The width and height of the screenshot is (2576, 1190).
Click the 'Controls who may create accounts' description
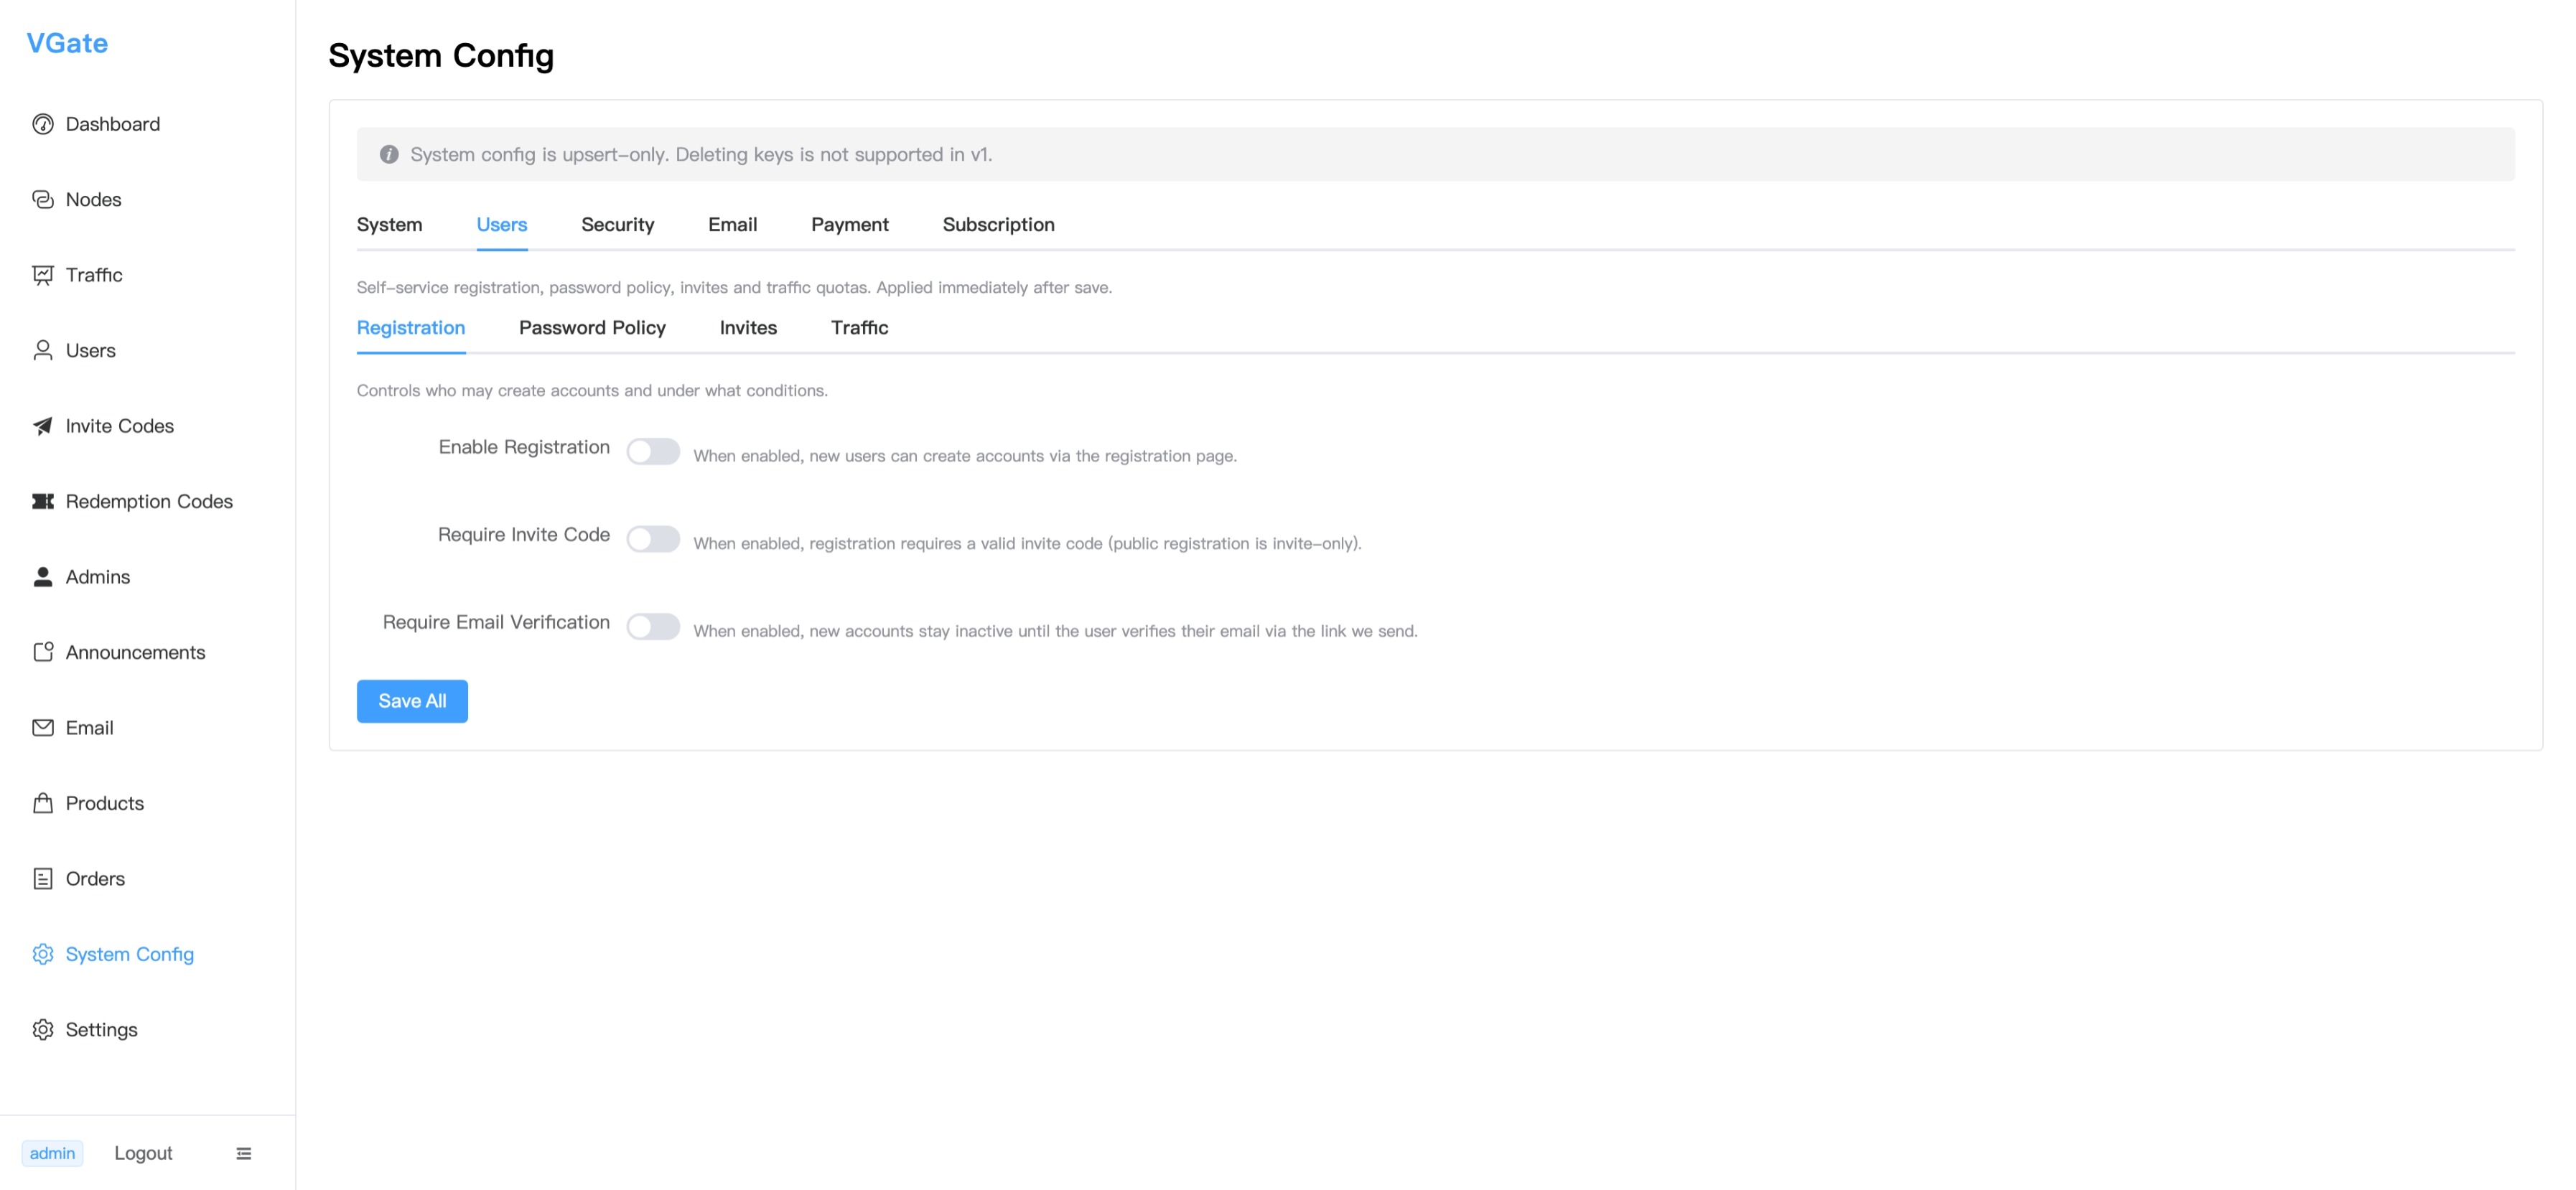click(x=592, y=391)
